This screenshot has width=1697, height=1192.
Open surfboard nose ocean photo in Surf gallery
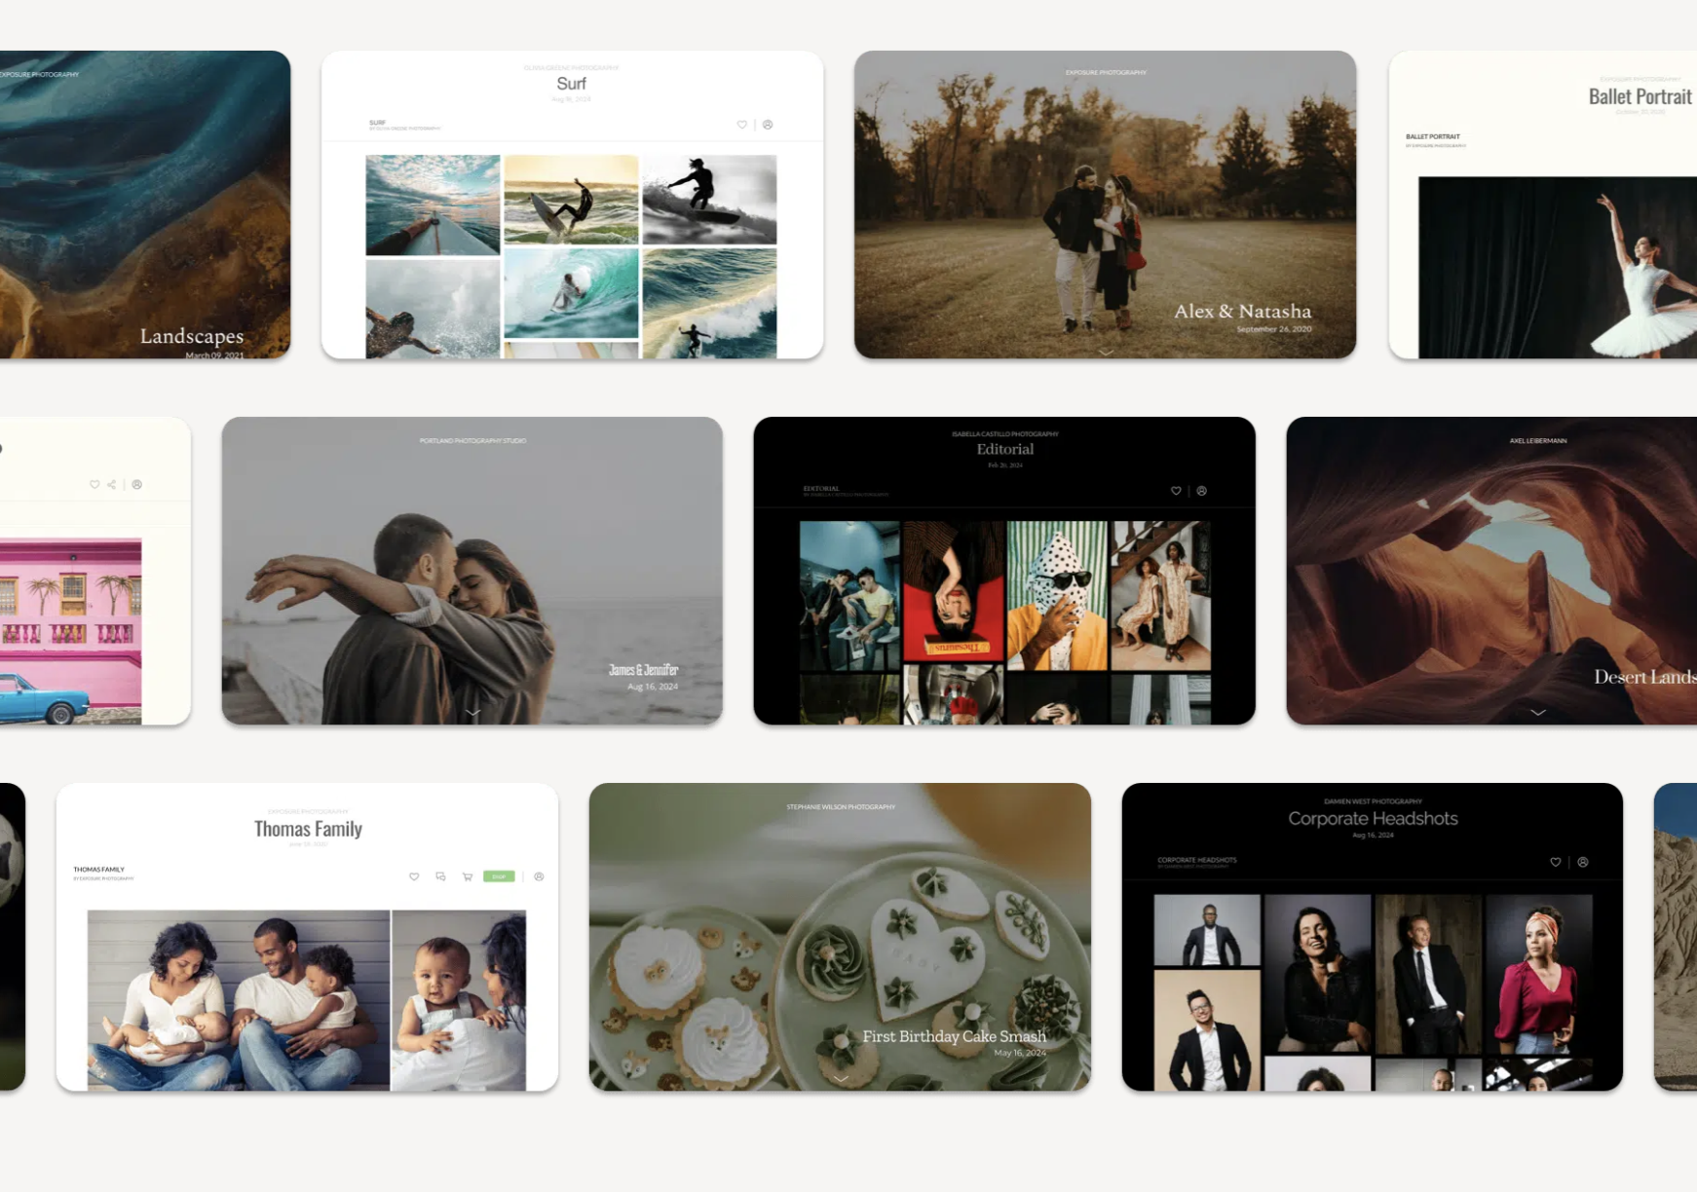(433, 205)
